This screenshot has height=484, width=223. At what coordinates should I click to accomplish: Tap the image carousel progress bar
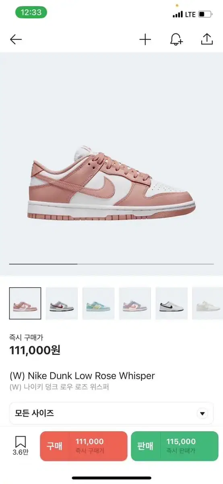pyautogui.click(x=111, y=264)
